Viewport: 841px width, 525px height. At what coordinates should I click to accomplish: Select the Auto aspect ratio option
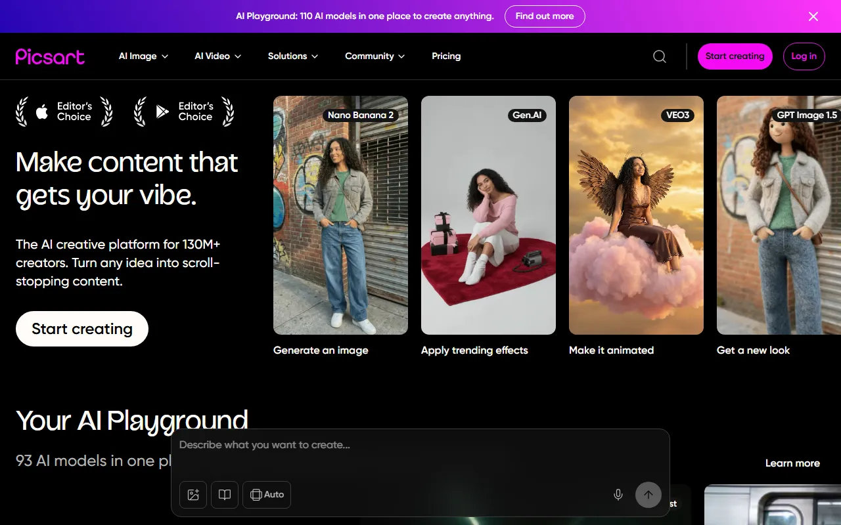click(x=267, y=495)
